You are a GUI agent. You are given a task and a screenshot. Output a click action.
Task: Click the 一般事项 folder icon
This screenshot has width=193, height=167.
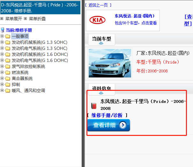8,36
